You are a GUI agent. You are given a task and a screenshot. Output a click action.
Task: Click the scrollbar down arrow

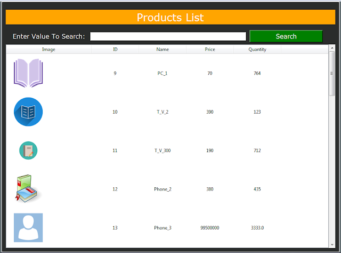(332, 244)
